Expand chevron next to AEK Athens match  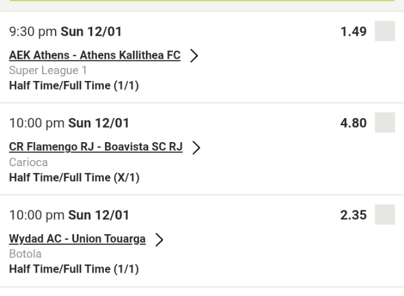coord(195,56)
